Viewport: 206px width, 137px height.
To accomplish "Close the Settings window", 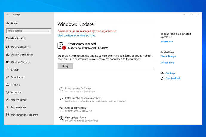I will [199, 15].
